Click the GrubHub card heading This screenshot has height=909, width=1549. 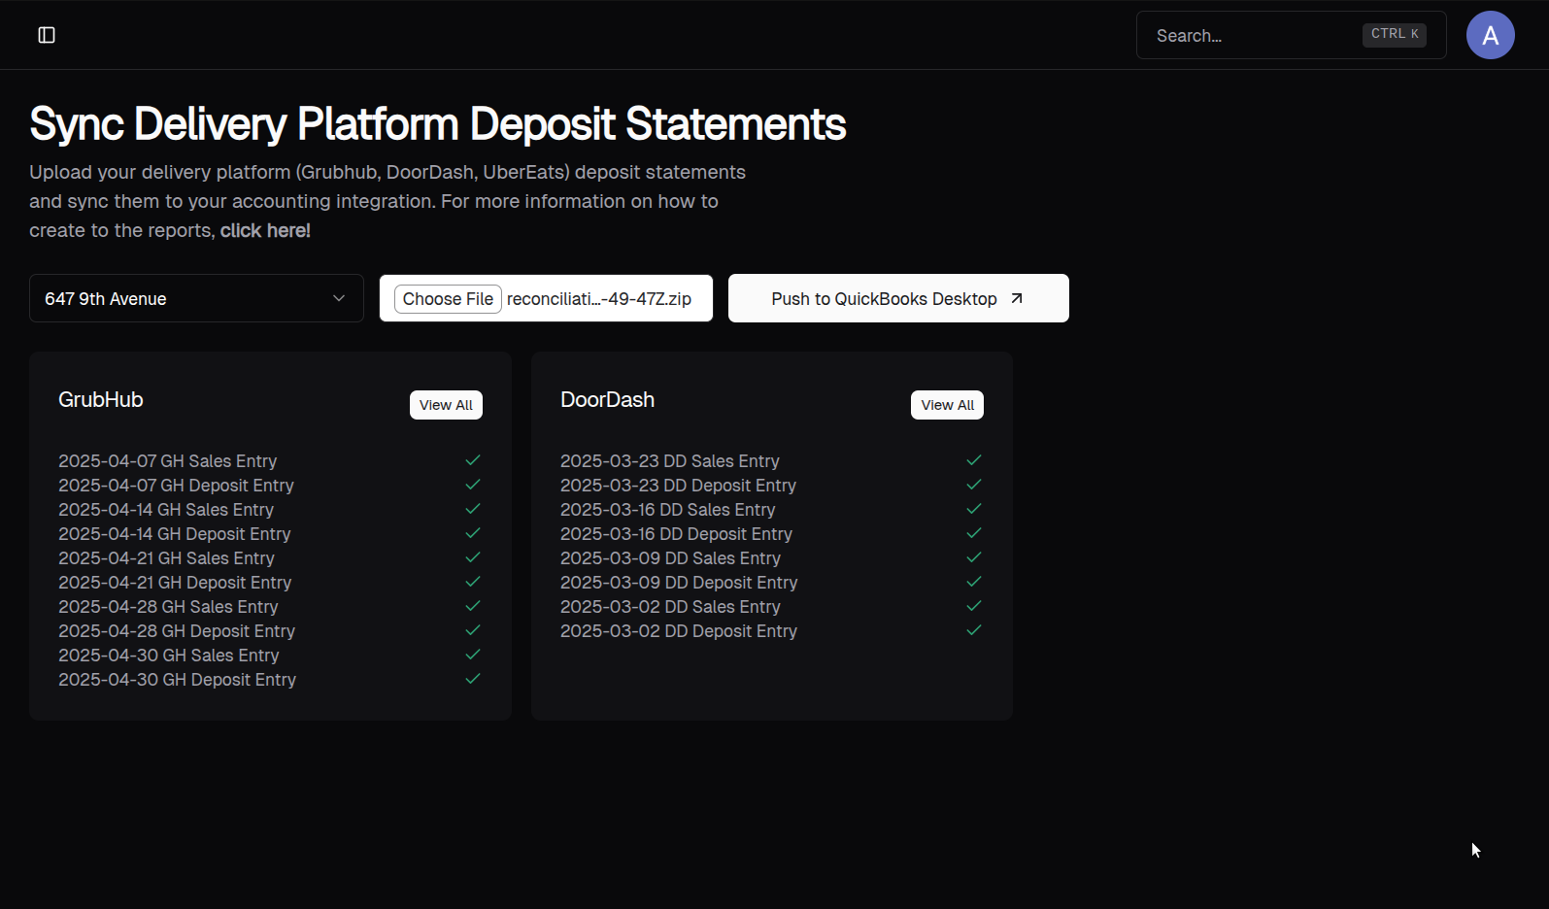point(101,400)
